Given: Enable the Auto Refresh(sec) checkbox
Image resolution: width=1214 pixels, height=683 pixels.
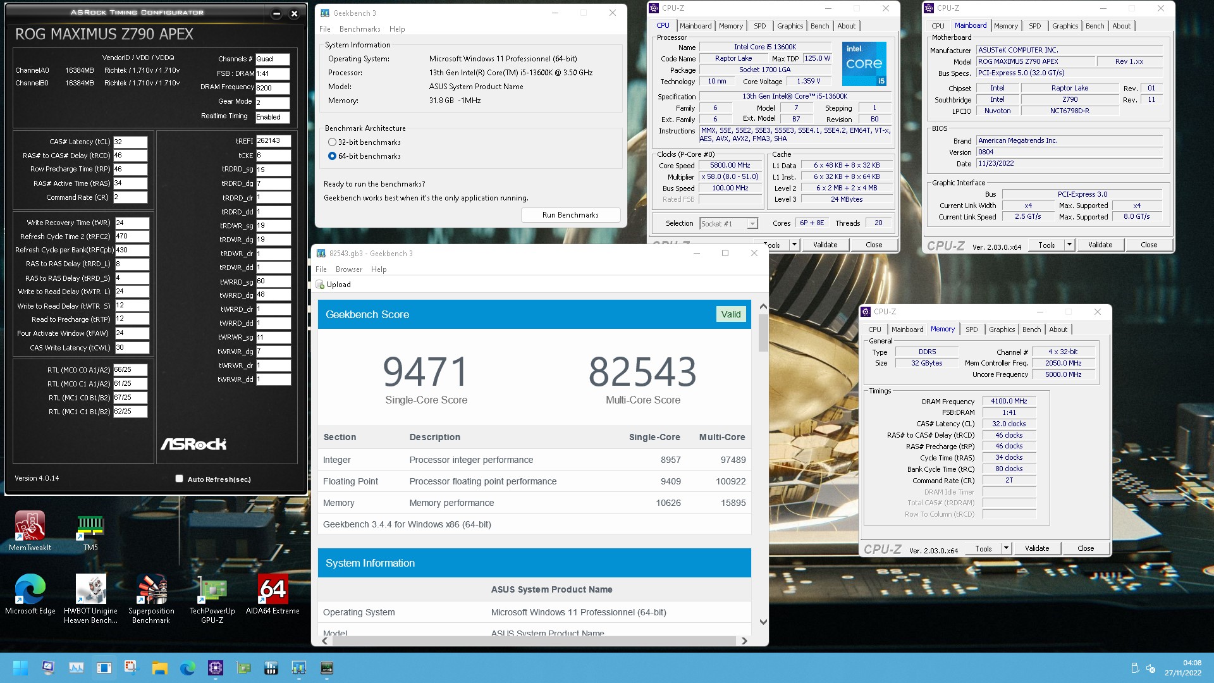Looking at the screenshot, I should 179,479.
